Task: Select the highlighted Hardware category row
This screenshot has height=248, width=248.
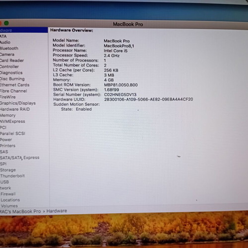Action: tap(24, 30)
